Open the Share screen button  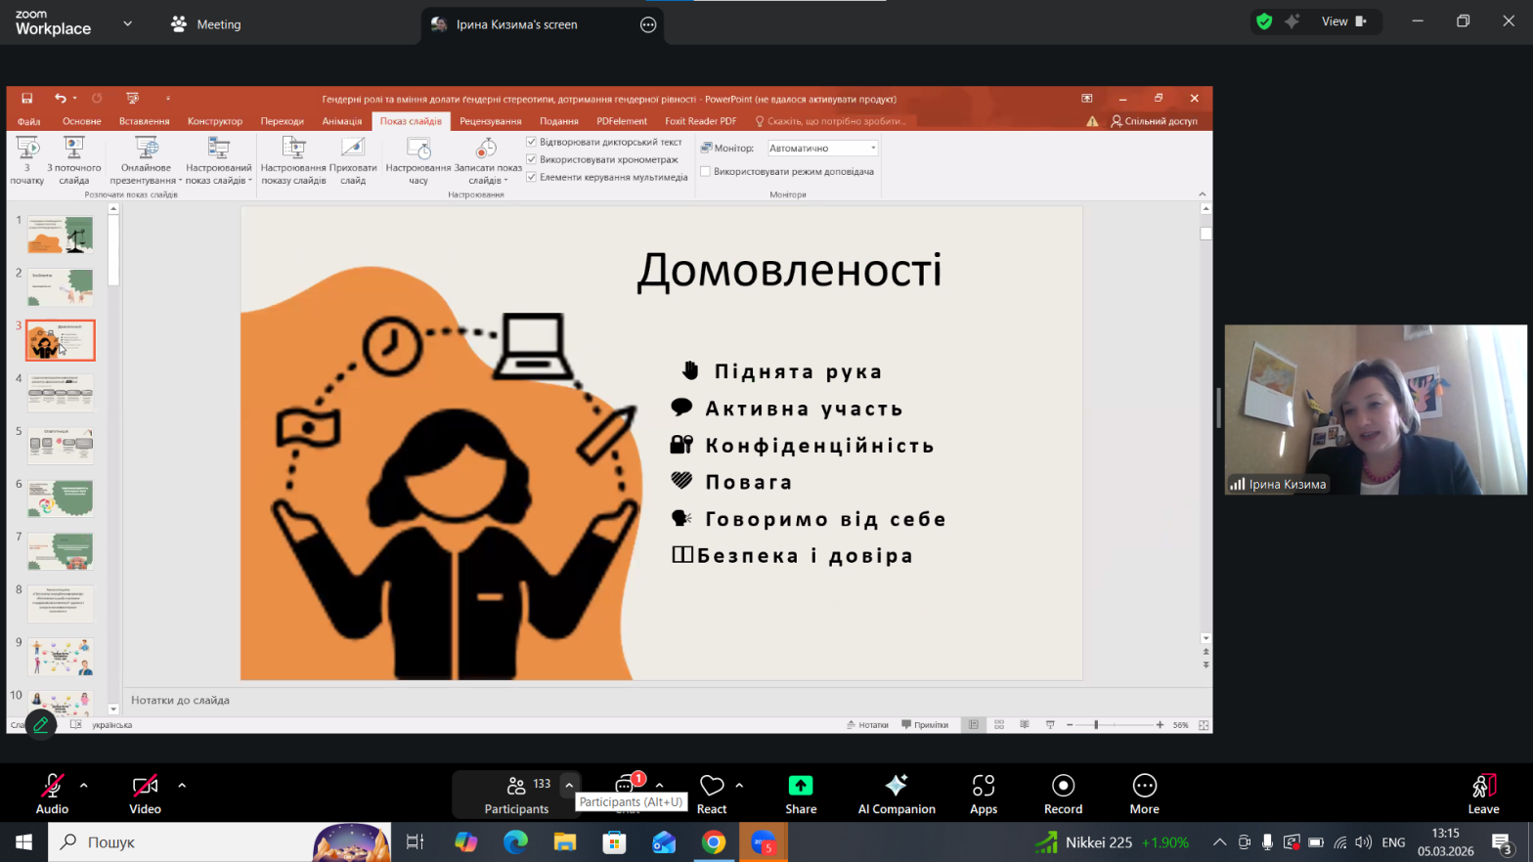[x=800, y=787]
